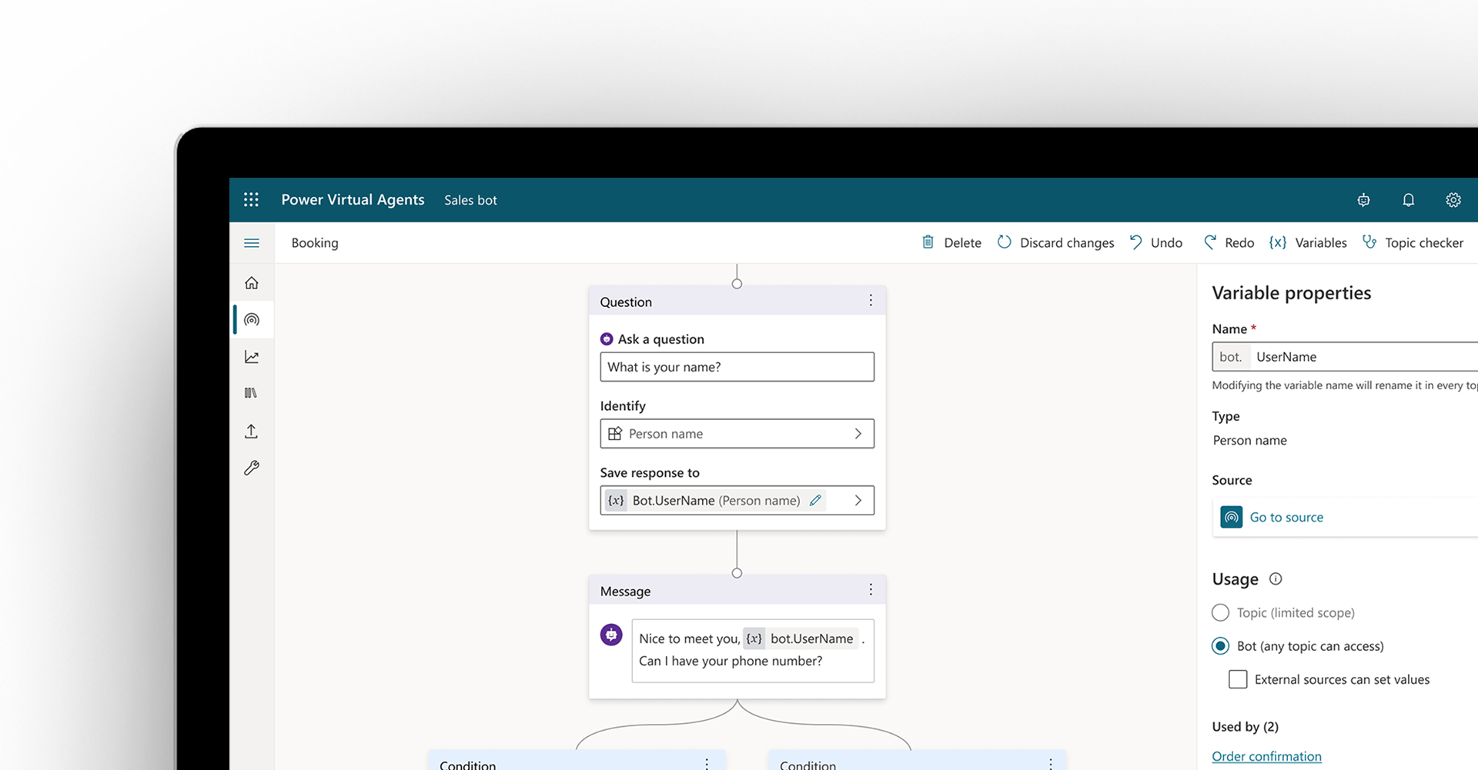
Task: Open the settings gear icon
Action: click(x=1453, y=200)
